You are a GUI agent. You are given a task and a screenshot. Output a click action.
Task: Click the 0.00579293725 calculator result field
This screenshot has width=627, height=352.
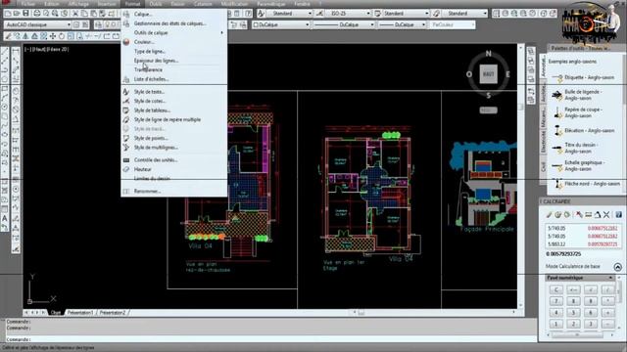[563, 254]
